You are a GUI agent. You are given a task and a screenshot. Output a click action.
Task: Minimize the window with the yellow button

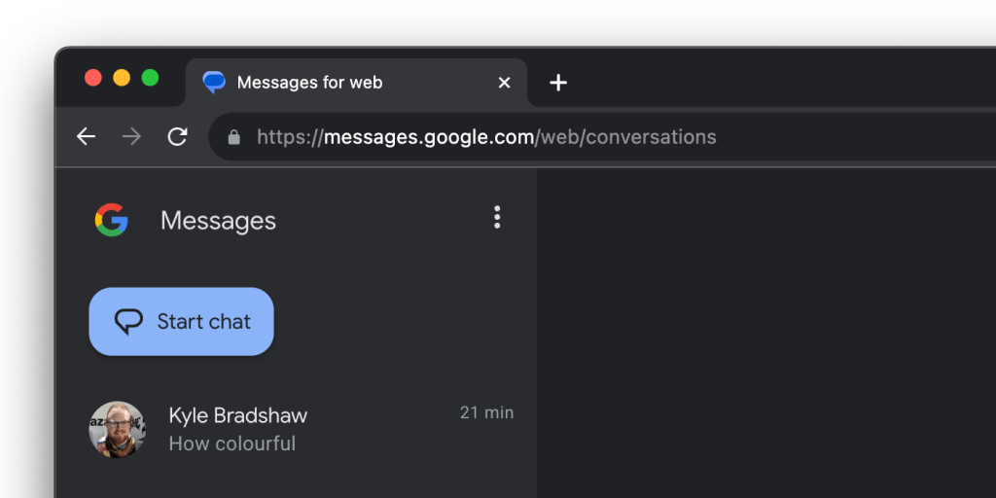(x=122, y=78)
